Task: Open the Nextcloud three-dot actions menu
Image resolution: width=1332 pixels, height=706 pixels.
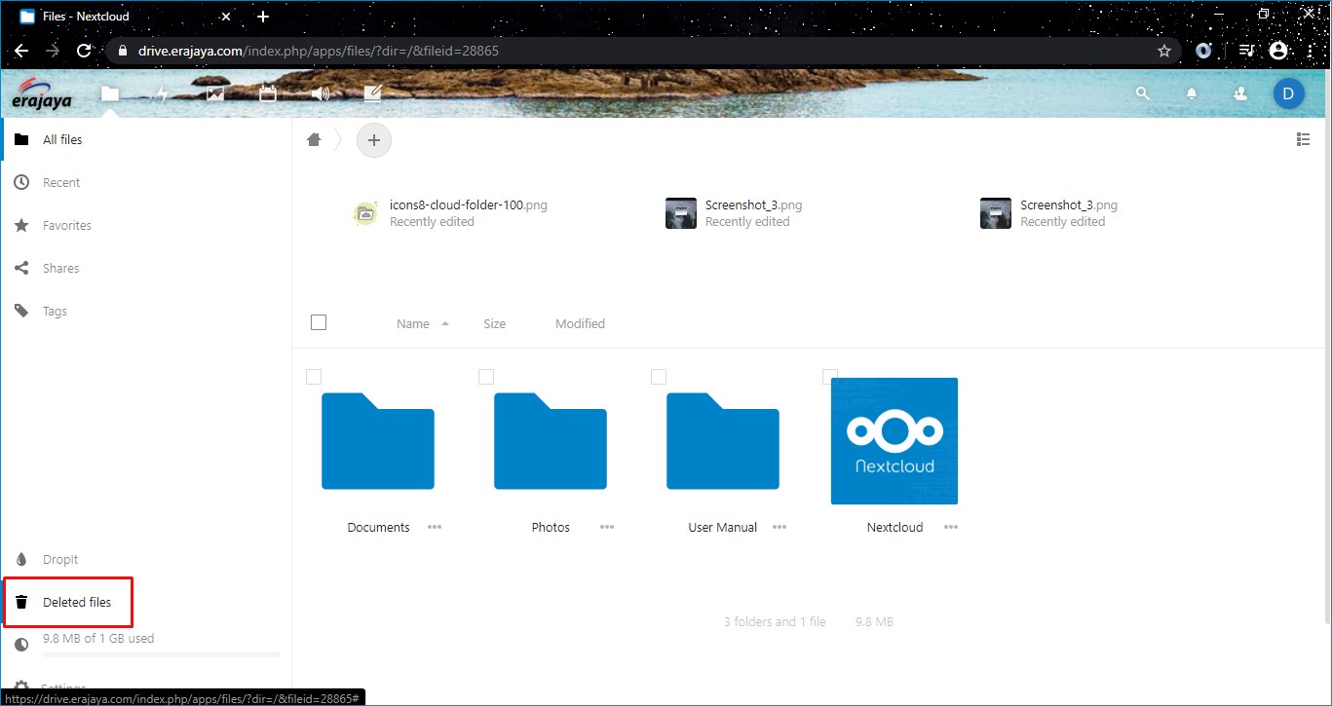Action: (x=951, y=527)
